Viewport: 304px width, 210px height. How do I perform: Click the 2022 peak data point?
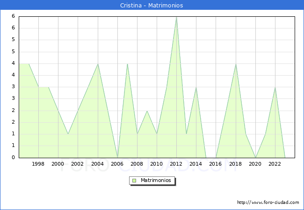click(275, 87)
